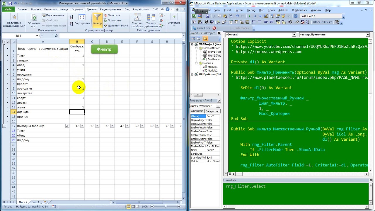Screen dimensions: 375x211
Task: Click the blue Help question mark in VBA toolbar
Action: [x=296, y=16]
